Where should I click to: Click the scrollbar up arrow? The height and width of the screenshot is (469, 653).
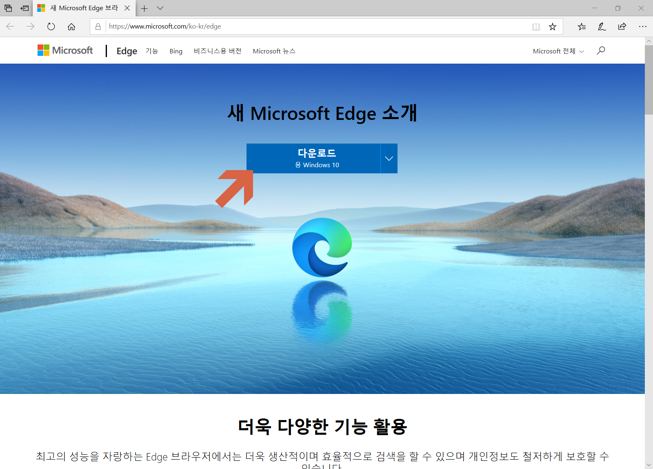coord(649,41)
